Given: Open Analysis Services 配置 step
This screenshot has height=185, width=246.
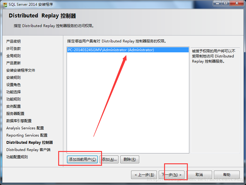Looking at the screenshot, I should pyautogui.click(x=25, y=128).
